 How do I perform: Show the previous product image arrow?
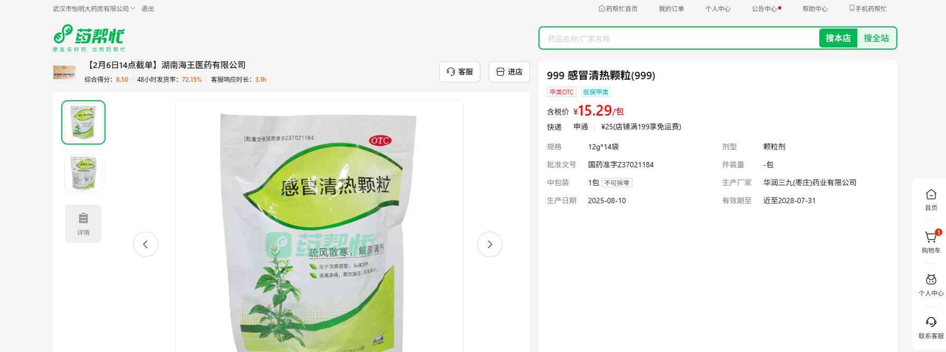pos(145,244)
